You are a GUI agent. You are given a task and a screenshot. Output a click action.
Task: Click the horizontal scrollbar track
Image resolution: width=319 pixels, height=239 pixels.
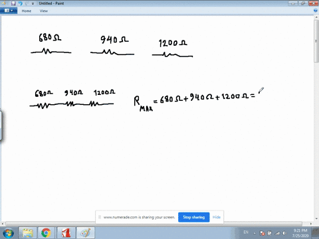tap(154, 224)
